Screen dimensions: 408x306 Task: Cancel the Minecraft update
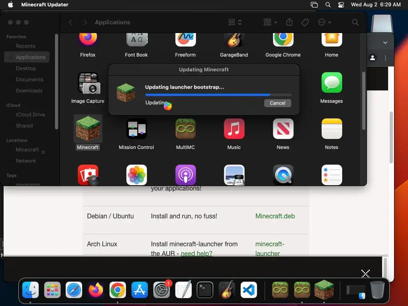tap(277, 103)
